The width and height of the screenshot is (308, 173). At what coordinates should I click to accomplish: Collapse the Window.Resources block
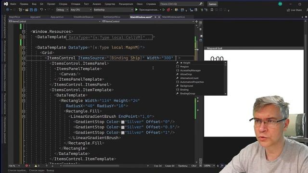coord(24,32)
